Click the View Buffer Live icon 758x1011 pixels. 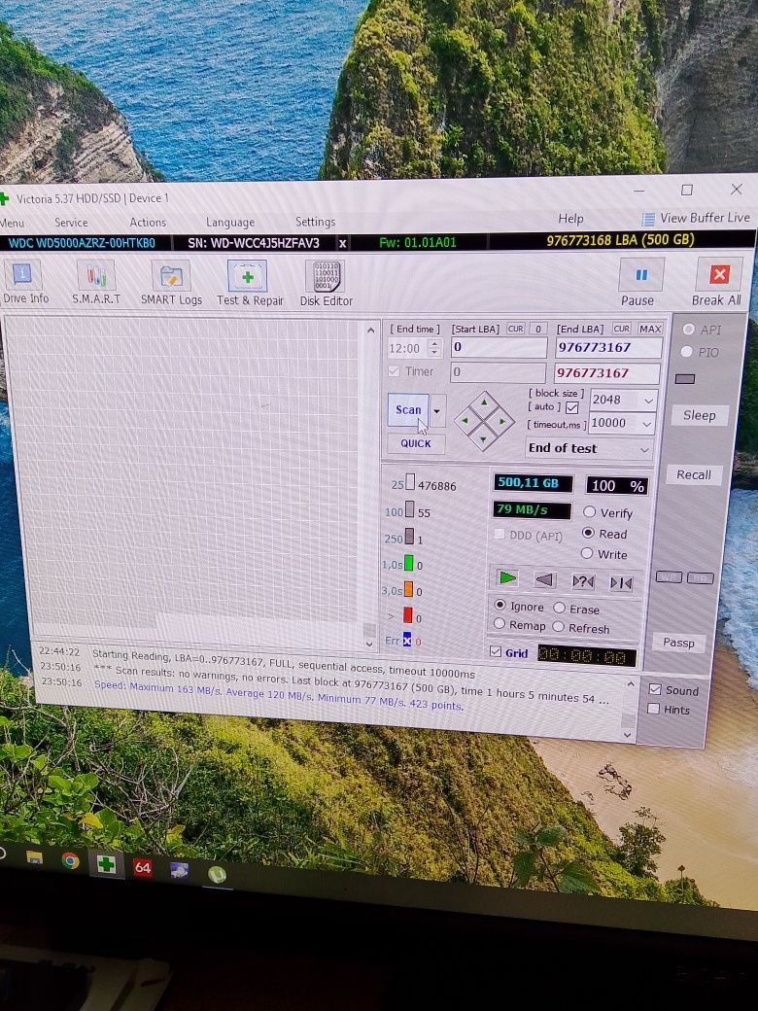click(648, 219)
